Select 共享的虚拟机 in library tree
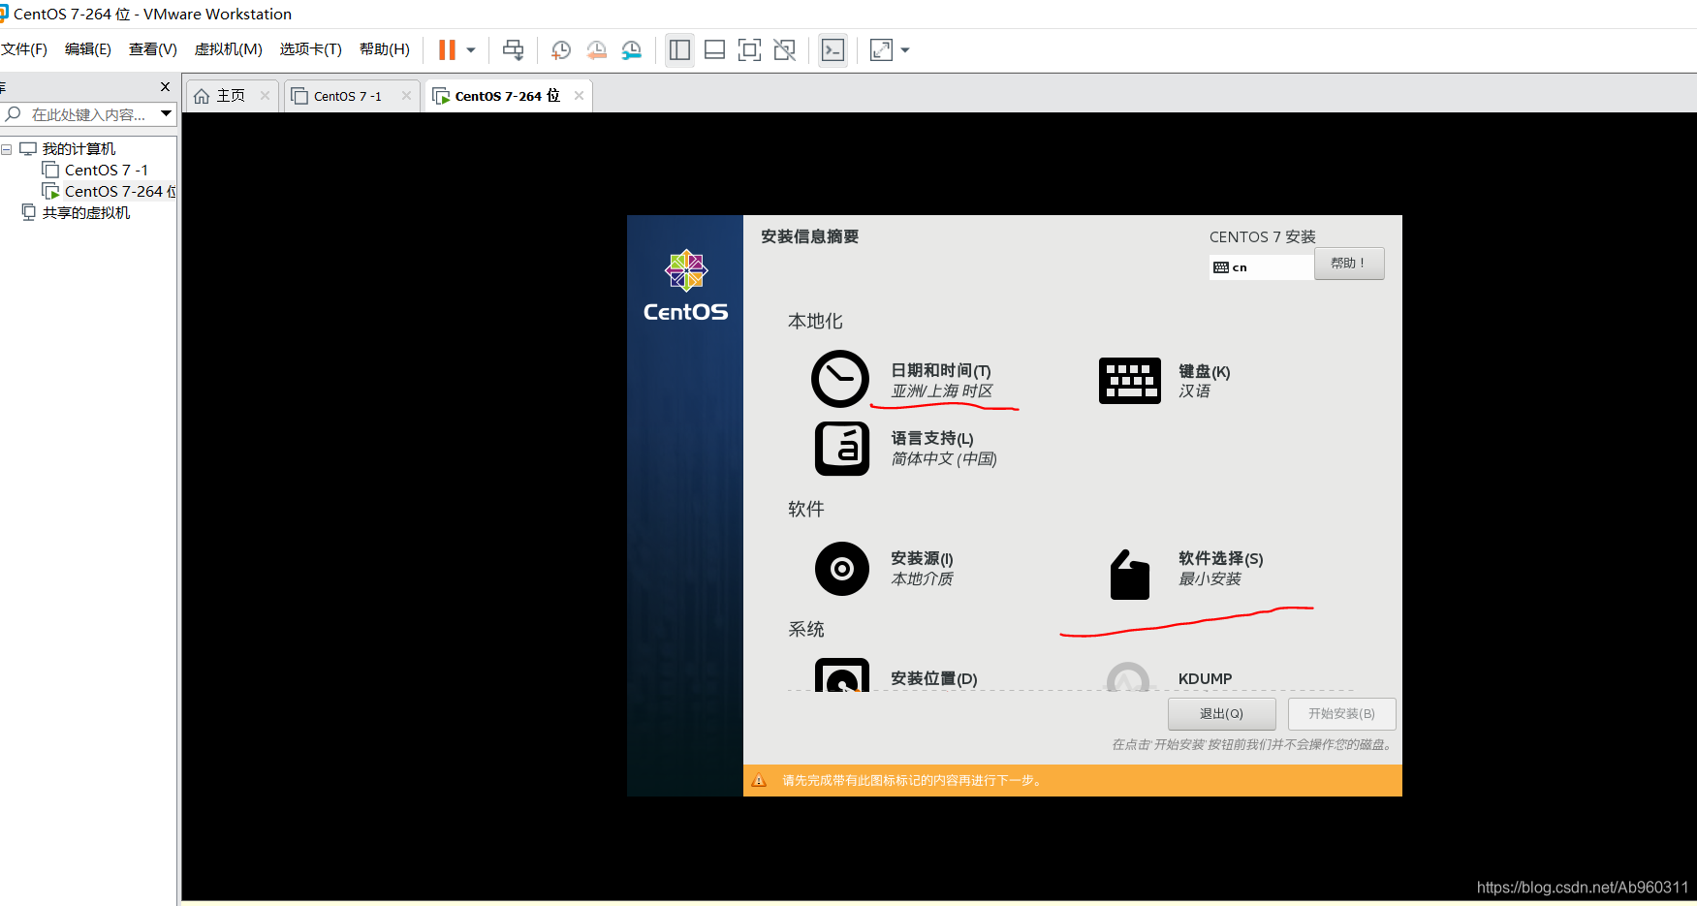The height and width of the screenshot is (906, 1697). pyautogui.click(x=86, y=213)
